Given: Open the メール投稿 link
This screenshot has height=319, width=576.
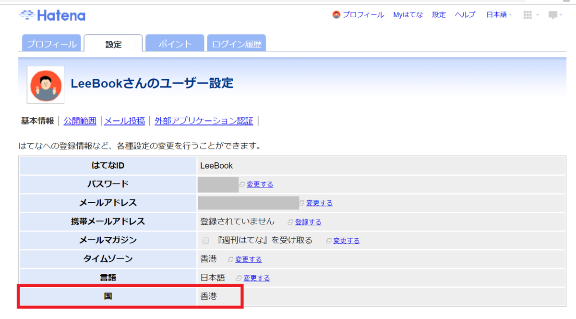Looking at the screenshot, I should pyautogui.click(x=124, y=121).
